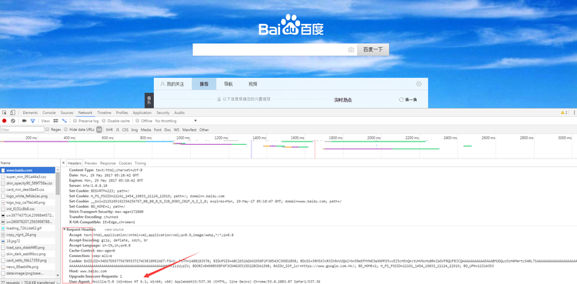This screenshot has width=577, height=284.
Task: Filter requests by JS
Action: point(118,129)
